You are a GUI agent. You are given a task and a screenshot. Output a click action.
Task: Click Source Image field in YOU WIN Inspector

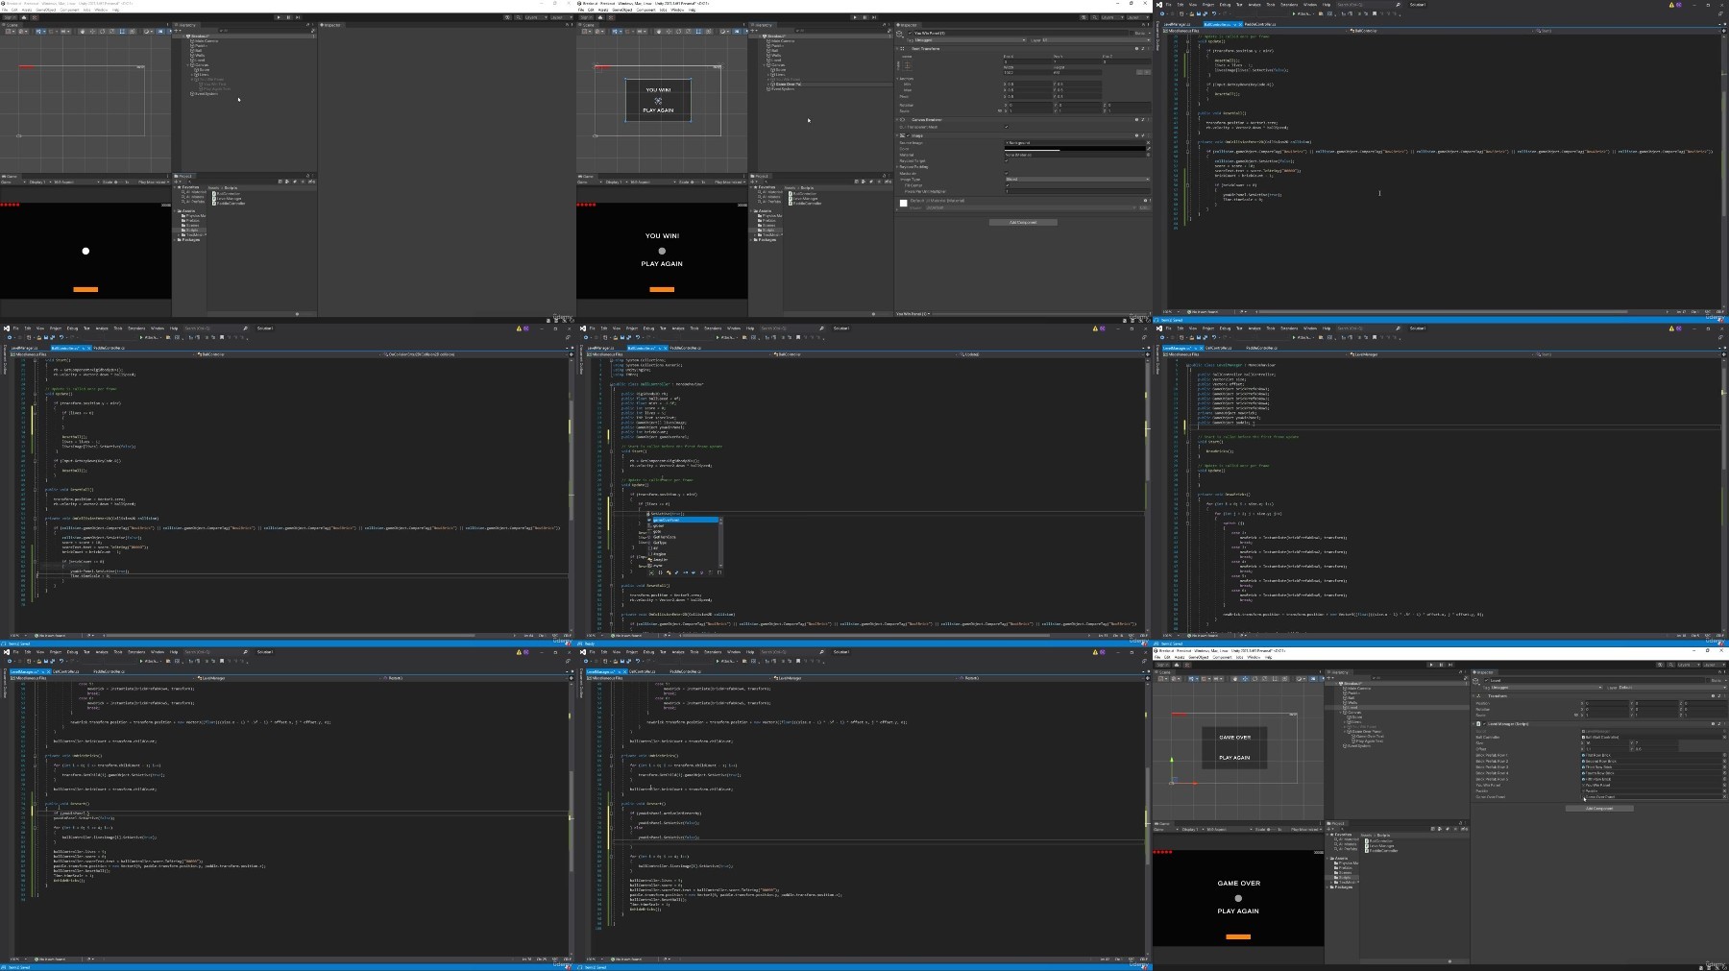[x=1075, y=142]
